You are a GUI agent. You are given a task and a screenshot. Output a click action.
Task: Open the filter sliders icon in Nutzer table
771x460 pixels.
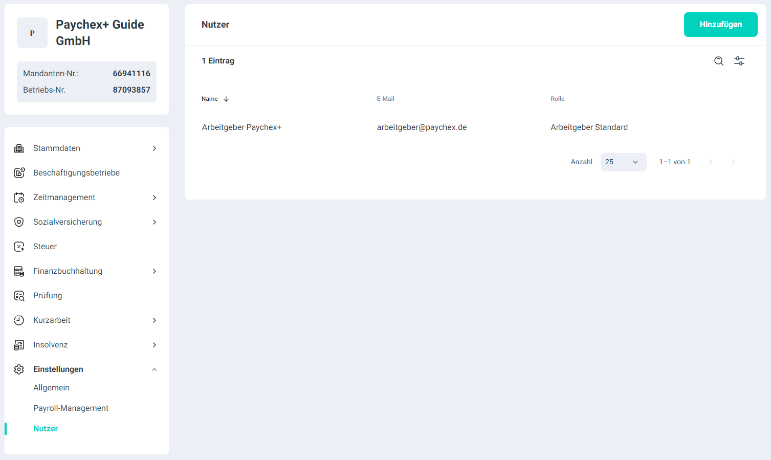(739, 61)
